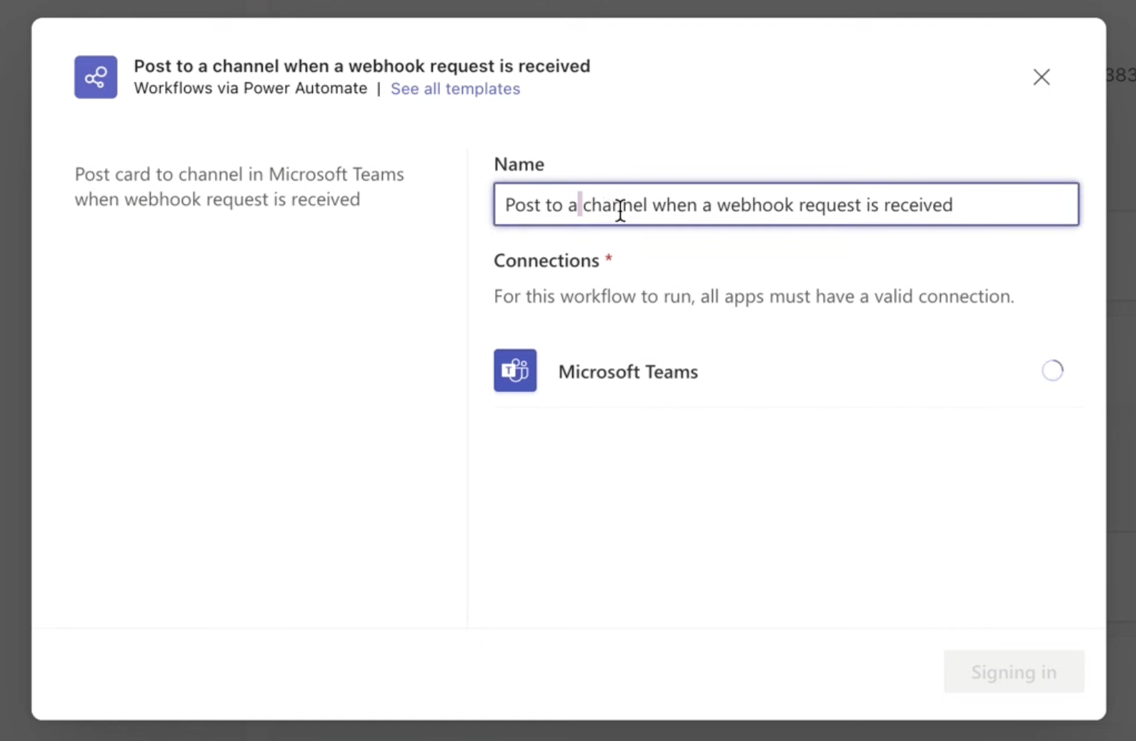Image resolution: width=1136 pixels, height=741 pixels.
Task: Click the Post card to channel description
Action: point(239,186)
